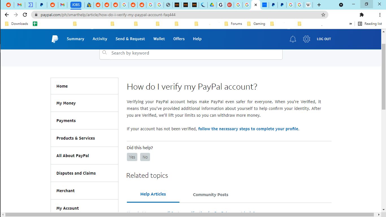Click the Related topics heading

click(147, 175)
